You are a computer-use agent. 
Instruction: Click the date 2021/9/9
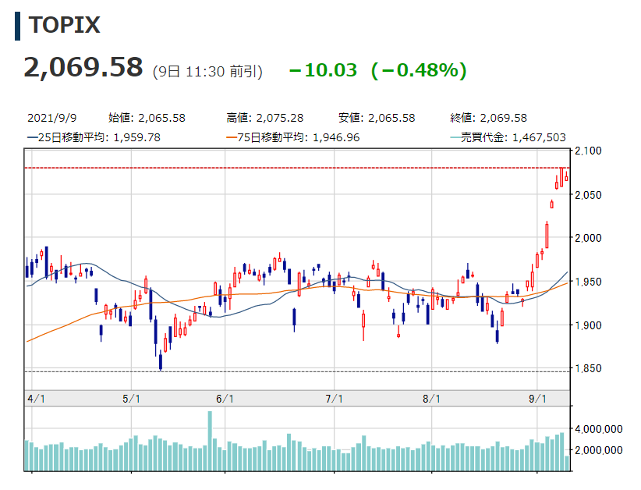click(x=52, y=118)
